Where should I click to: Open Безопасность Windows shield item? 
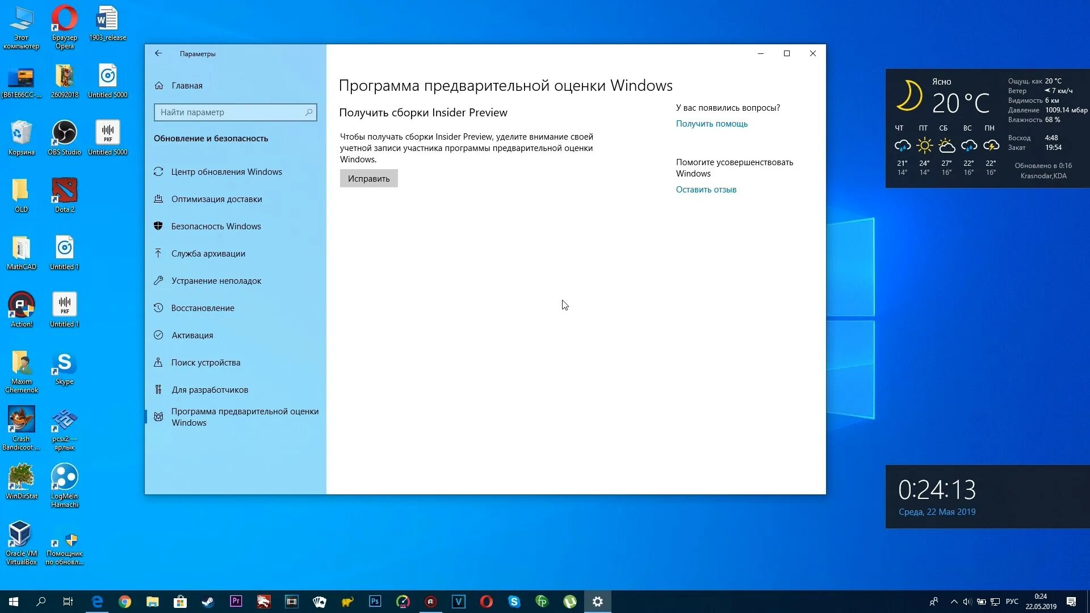[216, 226]
